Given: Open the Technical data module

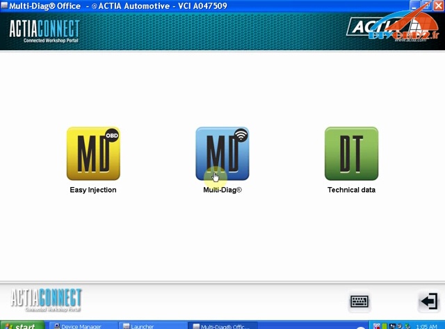Looking at the screenshot, I should click(x=351, y=153).
